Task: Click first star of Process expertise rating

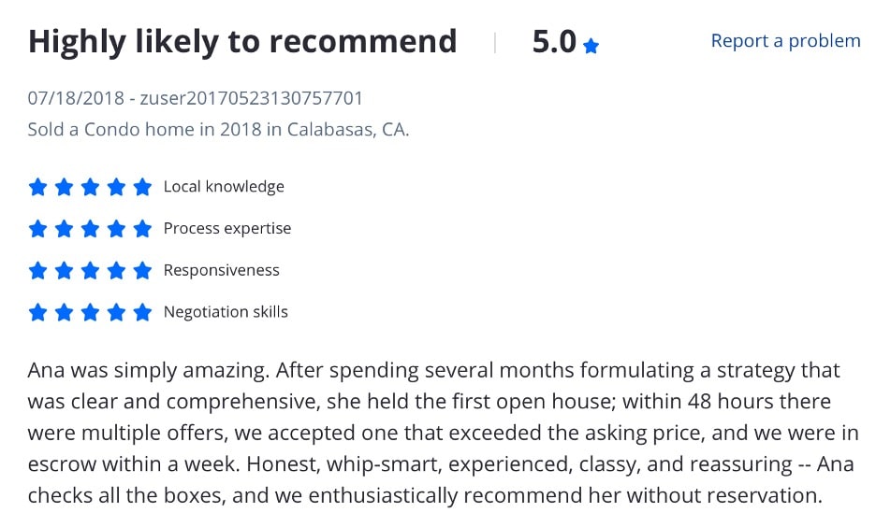Action: (x=38, y=229)
